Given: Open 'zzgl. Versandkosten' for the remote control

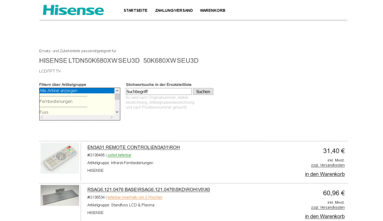Looking at the screenshot, I should [328, 165].
